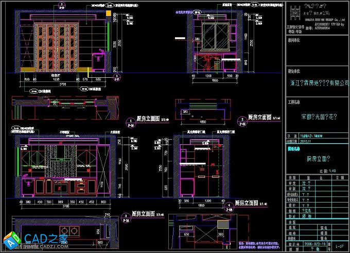This screenshot has height=253, width=350.
Task: Click the 3750 overall dimension under top-left elevation
Action: click(x=62, y=85)
